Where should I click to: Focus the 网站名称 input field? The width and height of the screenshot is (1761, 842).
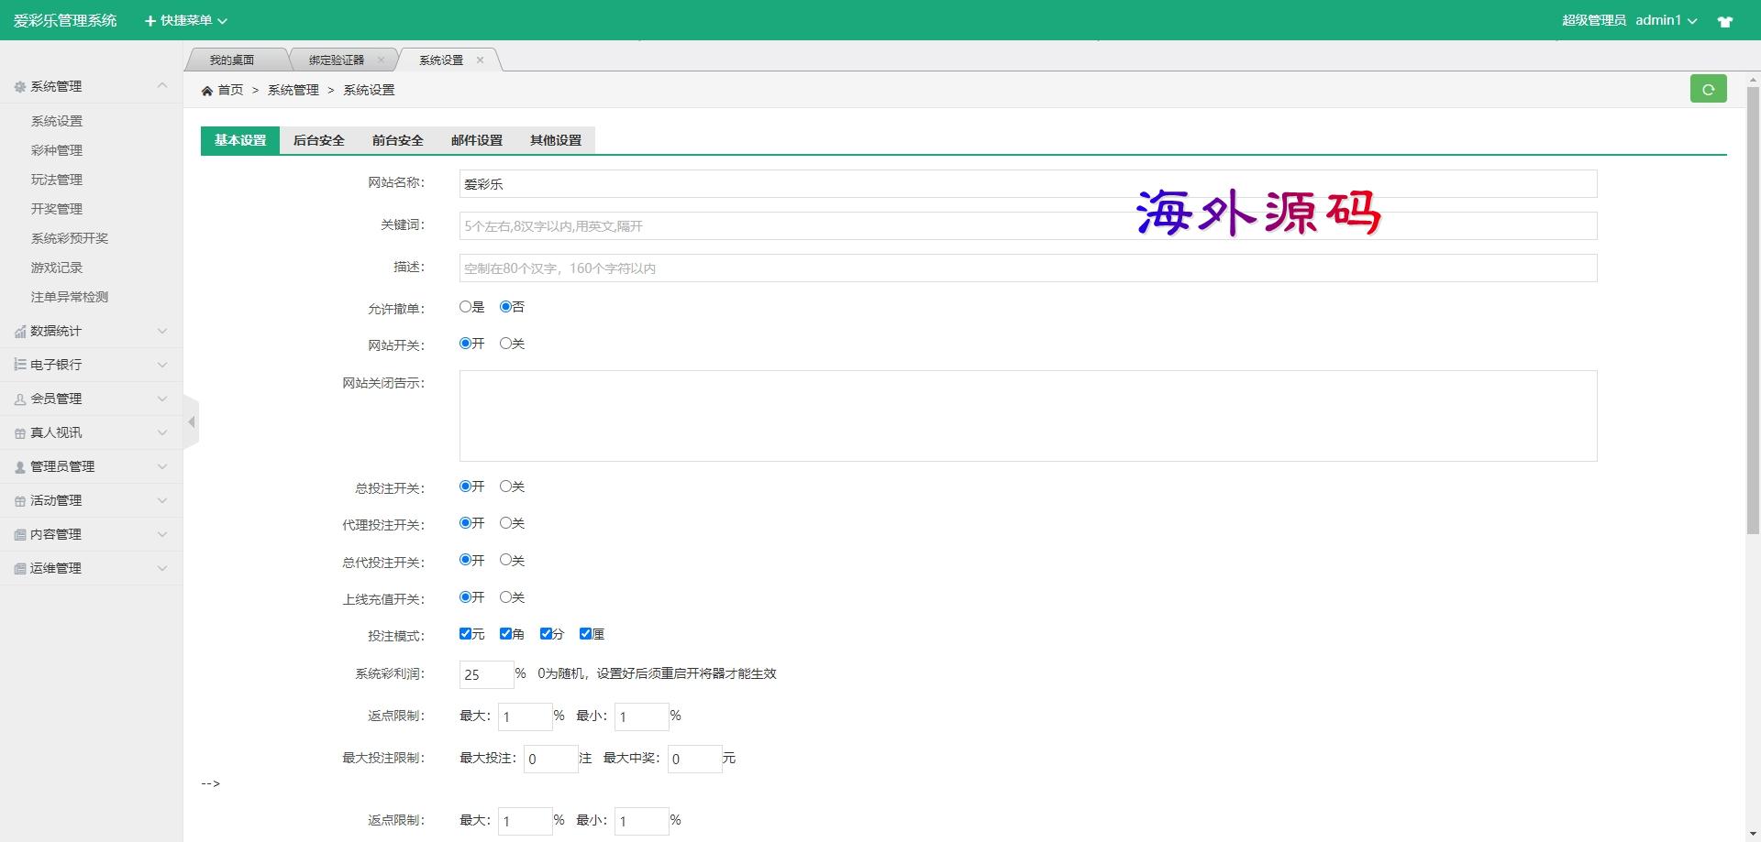click(1028, 183)
